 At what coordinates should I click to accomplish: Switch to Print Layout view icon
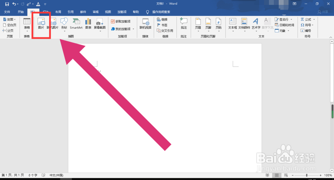[277, 175]
